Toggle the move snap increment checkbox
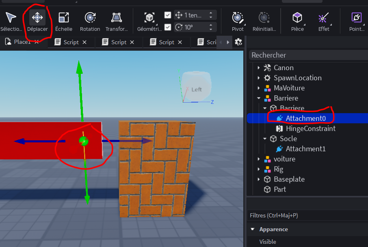Screen dimensions: 368x247 coord(168,15)
